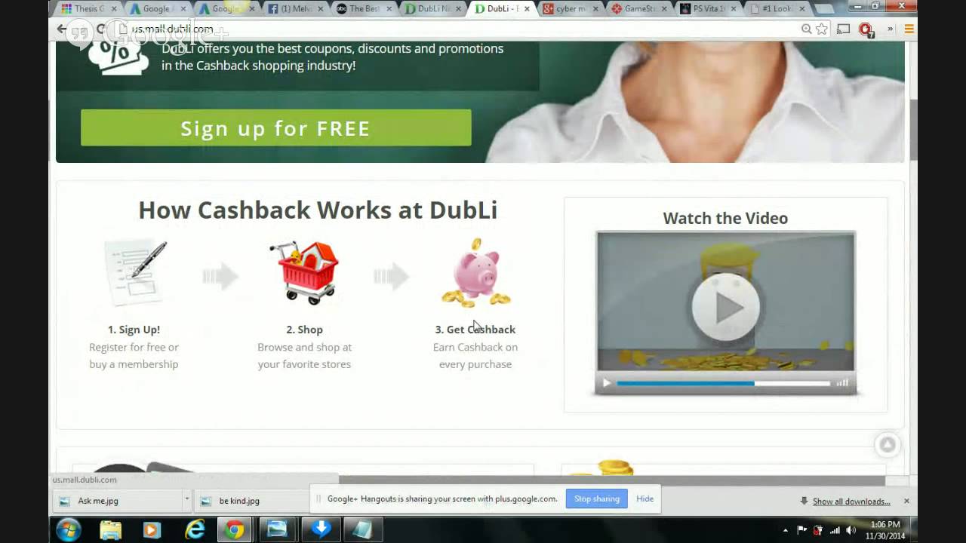Open the Windows Start menu

pos(68,530)
